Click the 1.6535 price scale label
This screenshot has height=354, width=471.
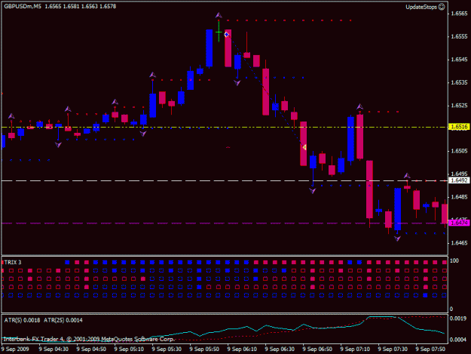tap(460, 82)
